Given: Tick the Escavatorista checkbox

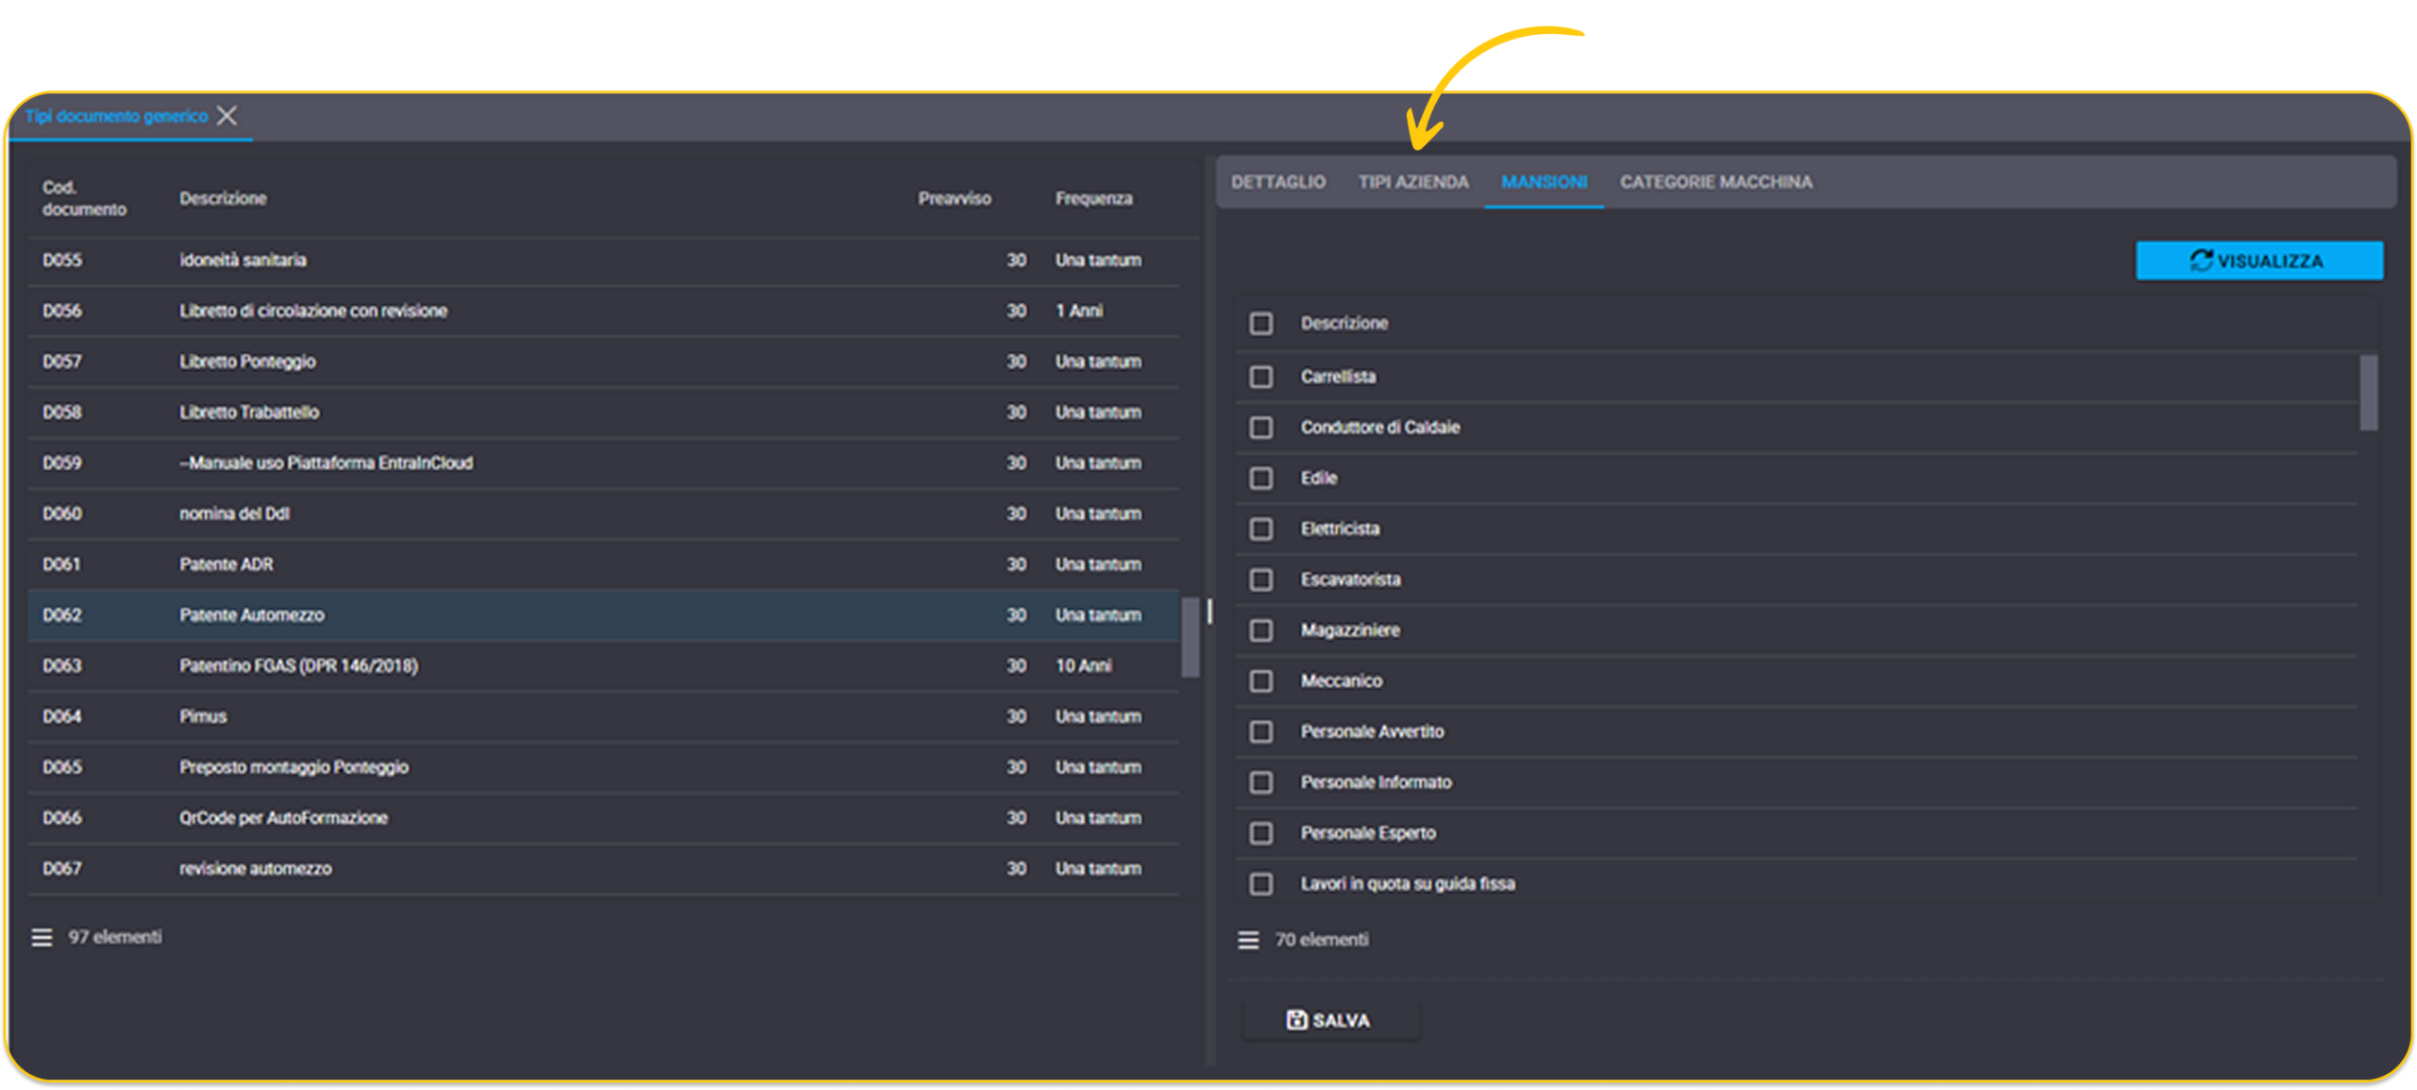Looking at the screenshot, I should click(1260, 579).
